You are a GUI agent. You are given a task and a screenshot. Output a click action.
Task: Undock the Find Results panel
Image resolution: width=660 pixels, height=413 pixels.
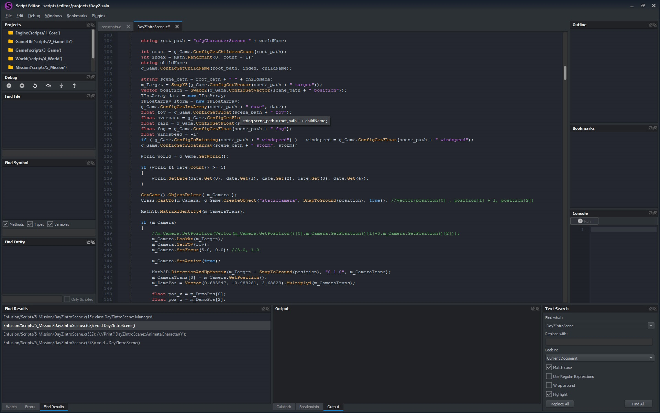(x=263, y=309)
